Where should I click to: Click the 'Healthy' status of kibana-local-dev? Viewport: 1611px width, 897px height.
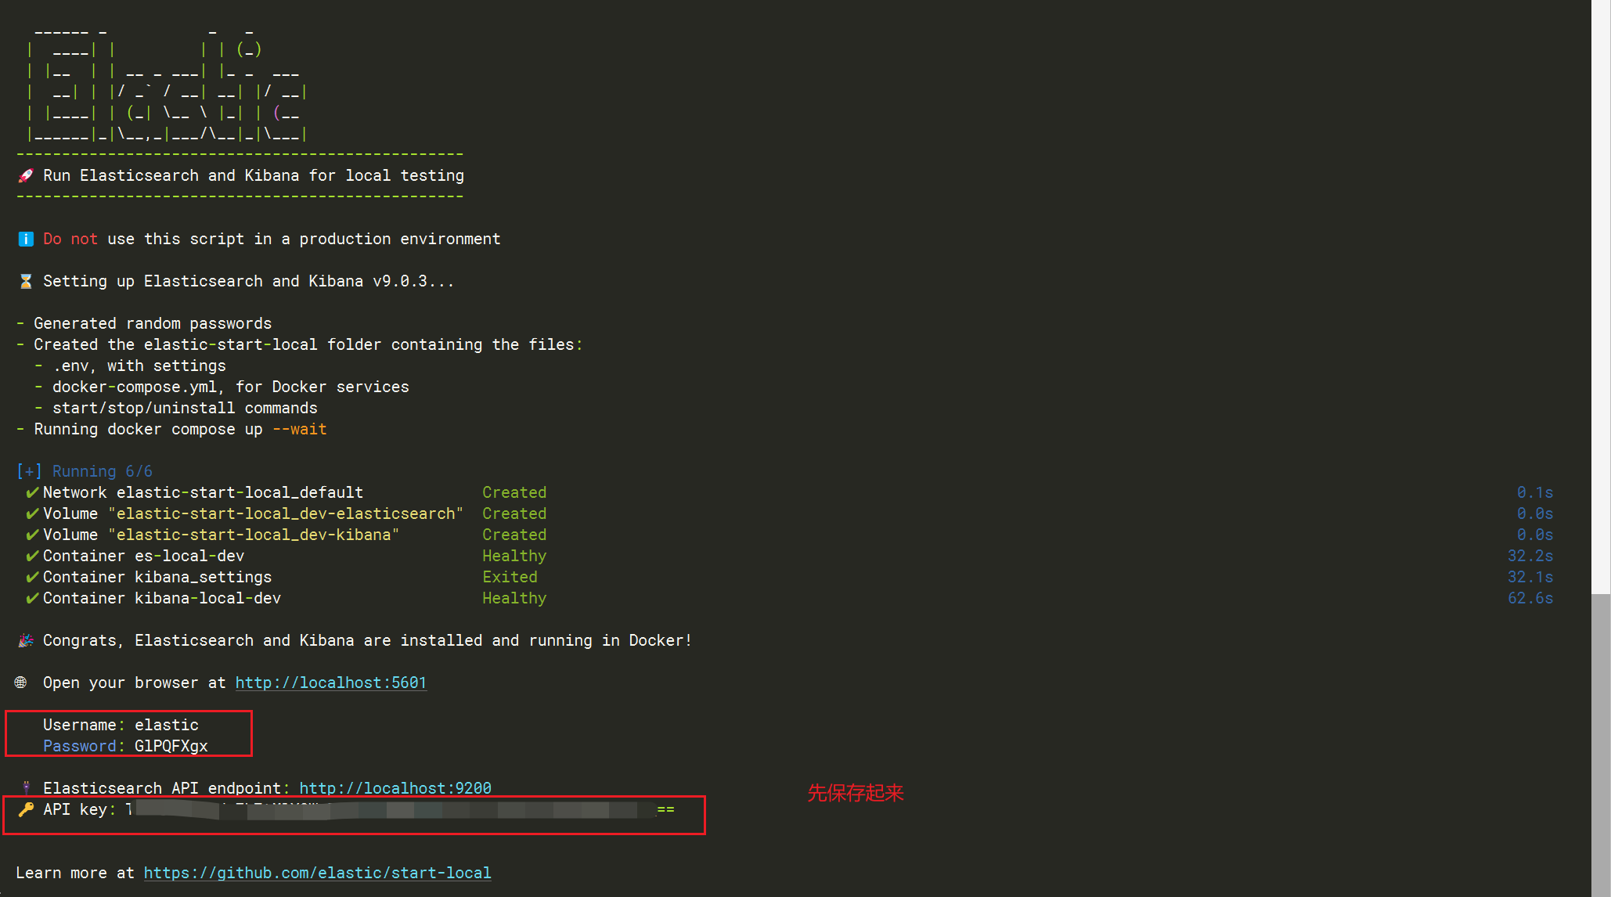click(514, 598)
